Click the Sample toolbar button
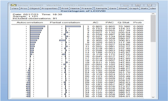168x101 pixels. (101, 8)
